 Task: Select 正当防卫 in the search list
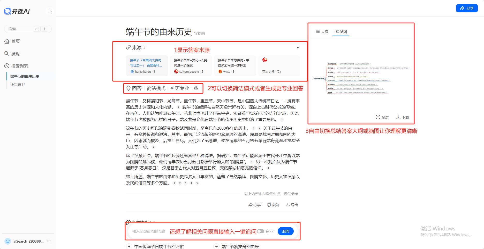tap(18, 85)
